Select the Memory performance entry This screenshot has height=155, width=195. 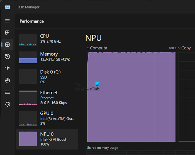pos(47,57)
